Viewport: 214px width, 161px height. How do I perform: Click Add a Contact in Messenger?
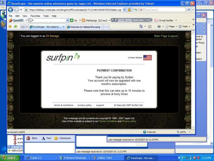coord(16,151)
